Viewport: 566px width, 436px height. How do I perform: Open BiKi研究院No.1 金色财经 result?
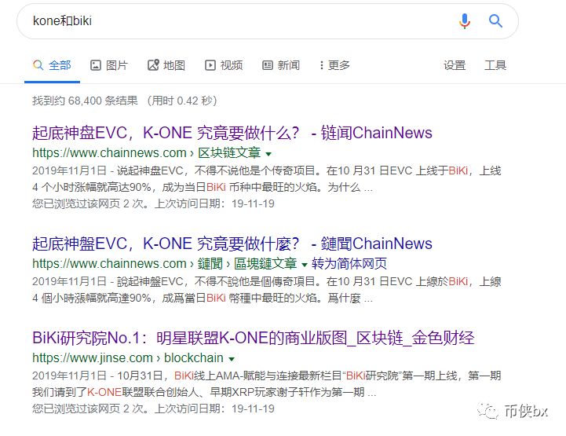coord(253,338)
